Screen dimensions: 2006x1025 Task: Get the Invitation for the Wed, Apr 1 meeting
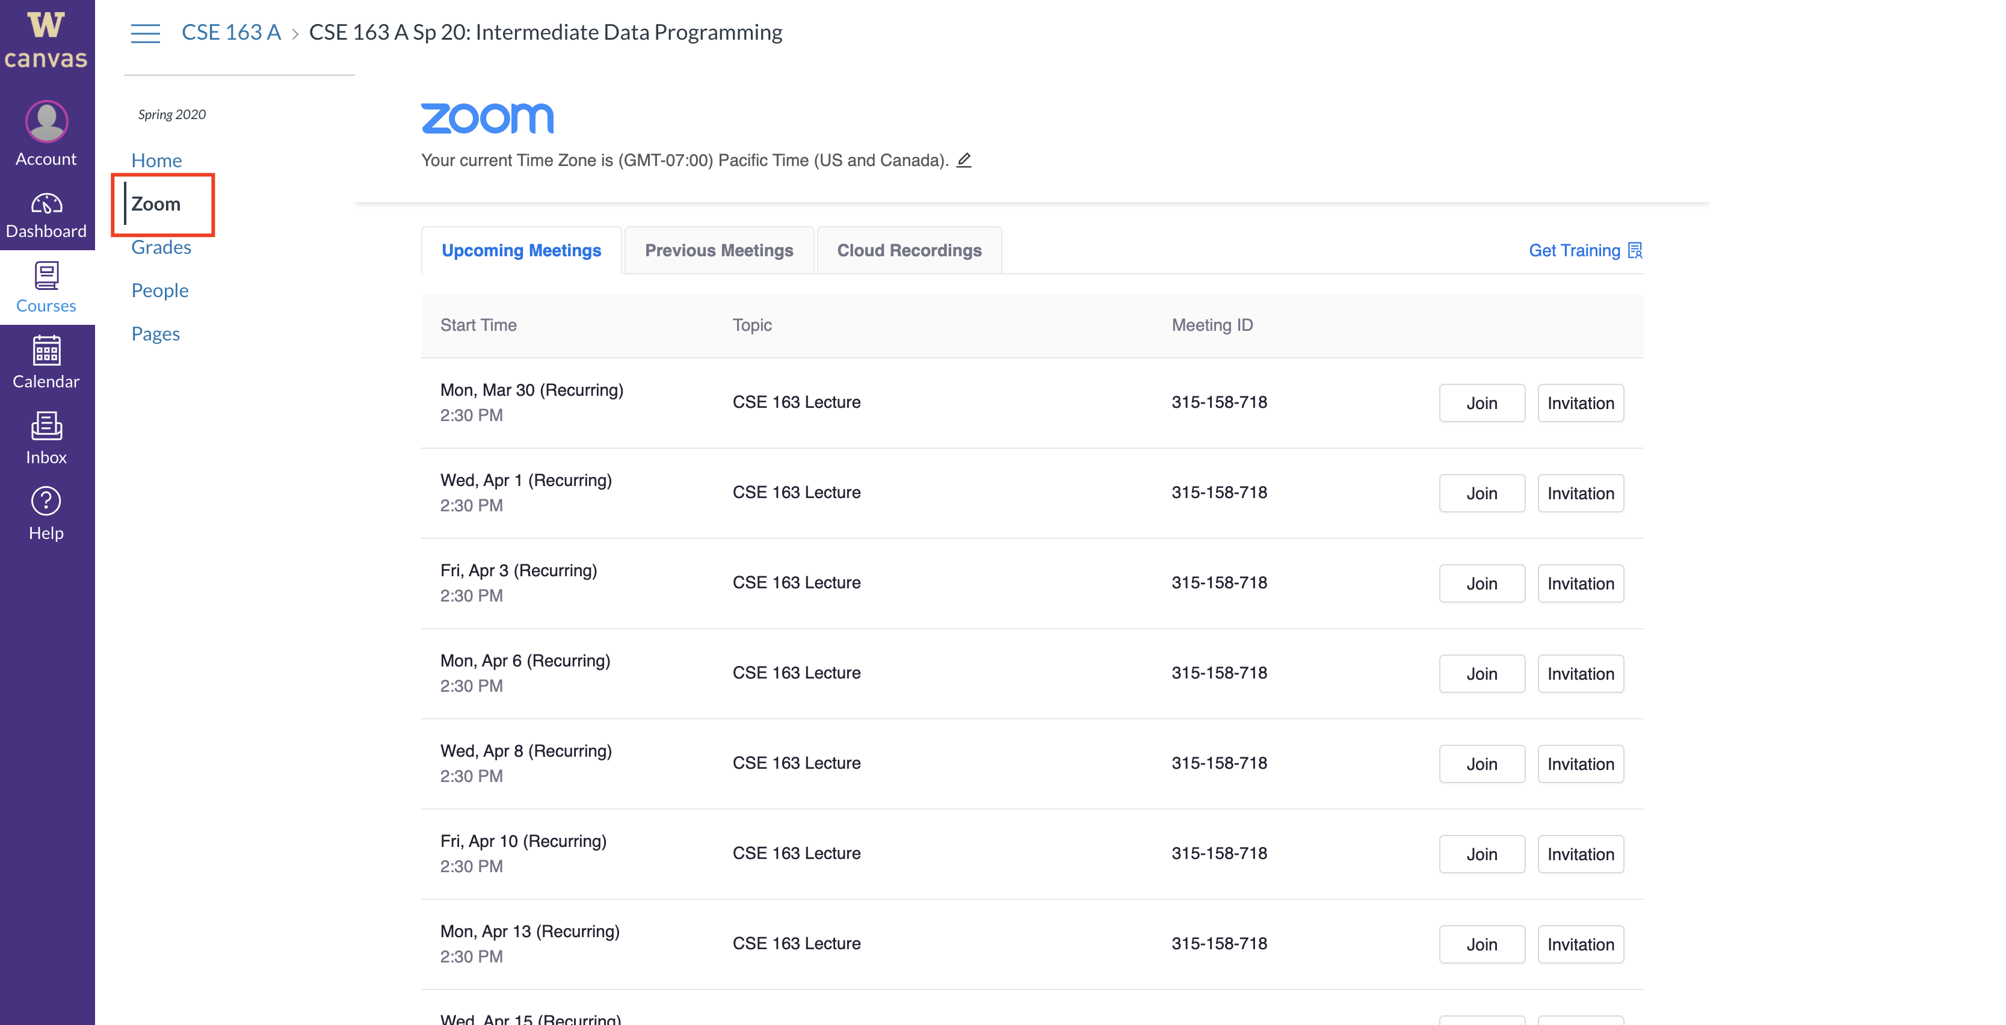pos(1580,493)
